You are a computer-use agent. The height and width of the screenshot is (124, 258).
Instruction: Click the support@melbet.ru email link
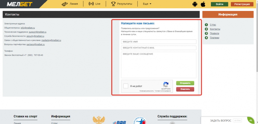coord(37,32)
